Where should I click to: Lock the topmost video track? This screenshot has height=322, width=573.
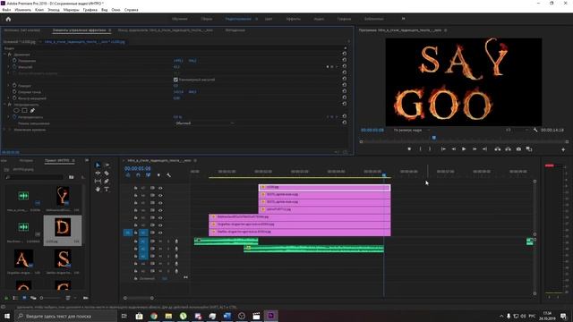[135, 188]
